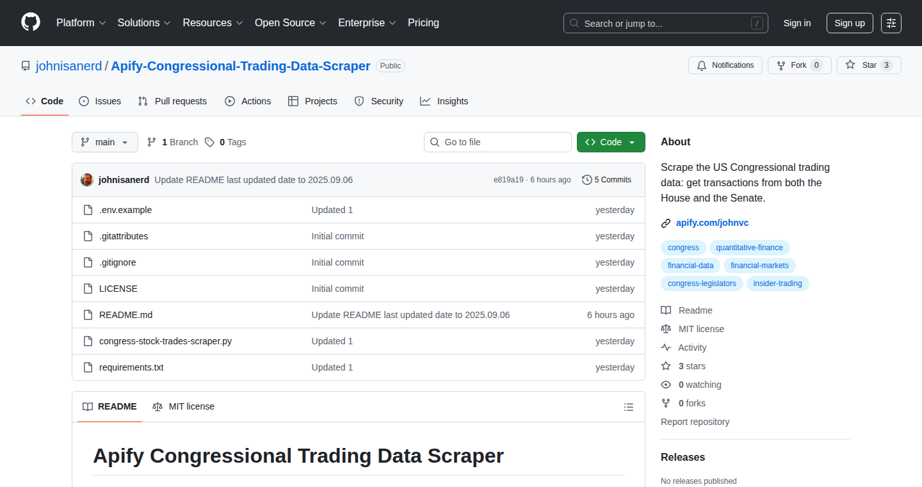Open the Updated 1 commit for .env.example

[332, 210]
